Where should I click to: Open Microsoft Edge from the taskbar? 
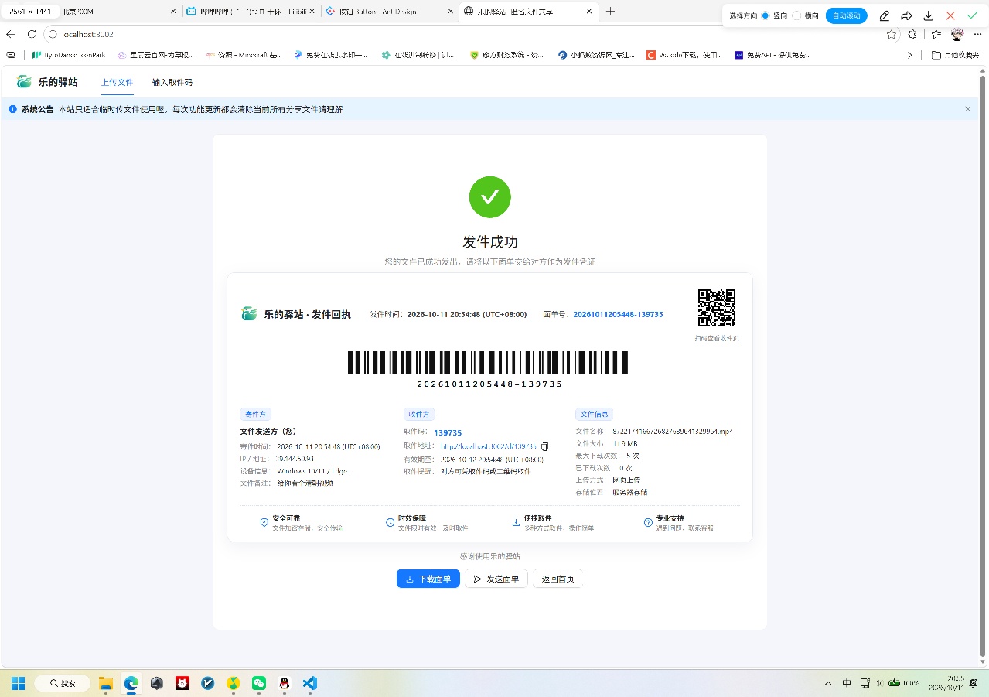131,683
